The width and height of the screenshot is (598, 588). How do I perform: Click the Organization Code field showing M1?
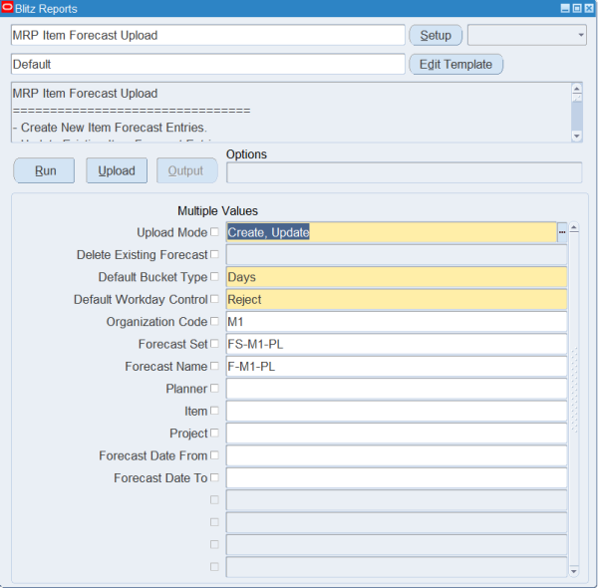(397, 322)
